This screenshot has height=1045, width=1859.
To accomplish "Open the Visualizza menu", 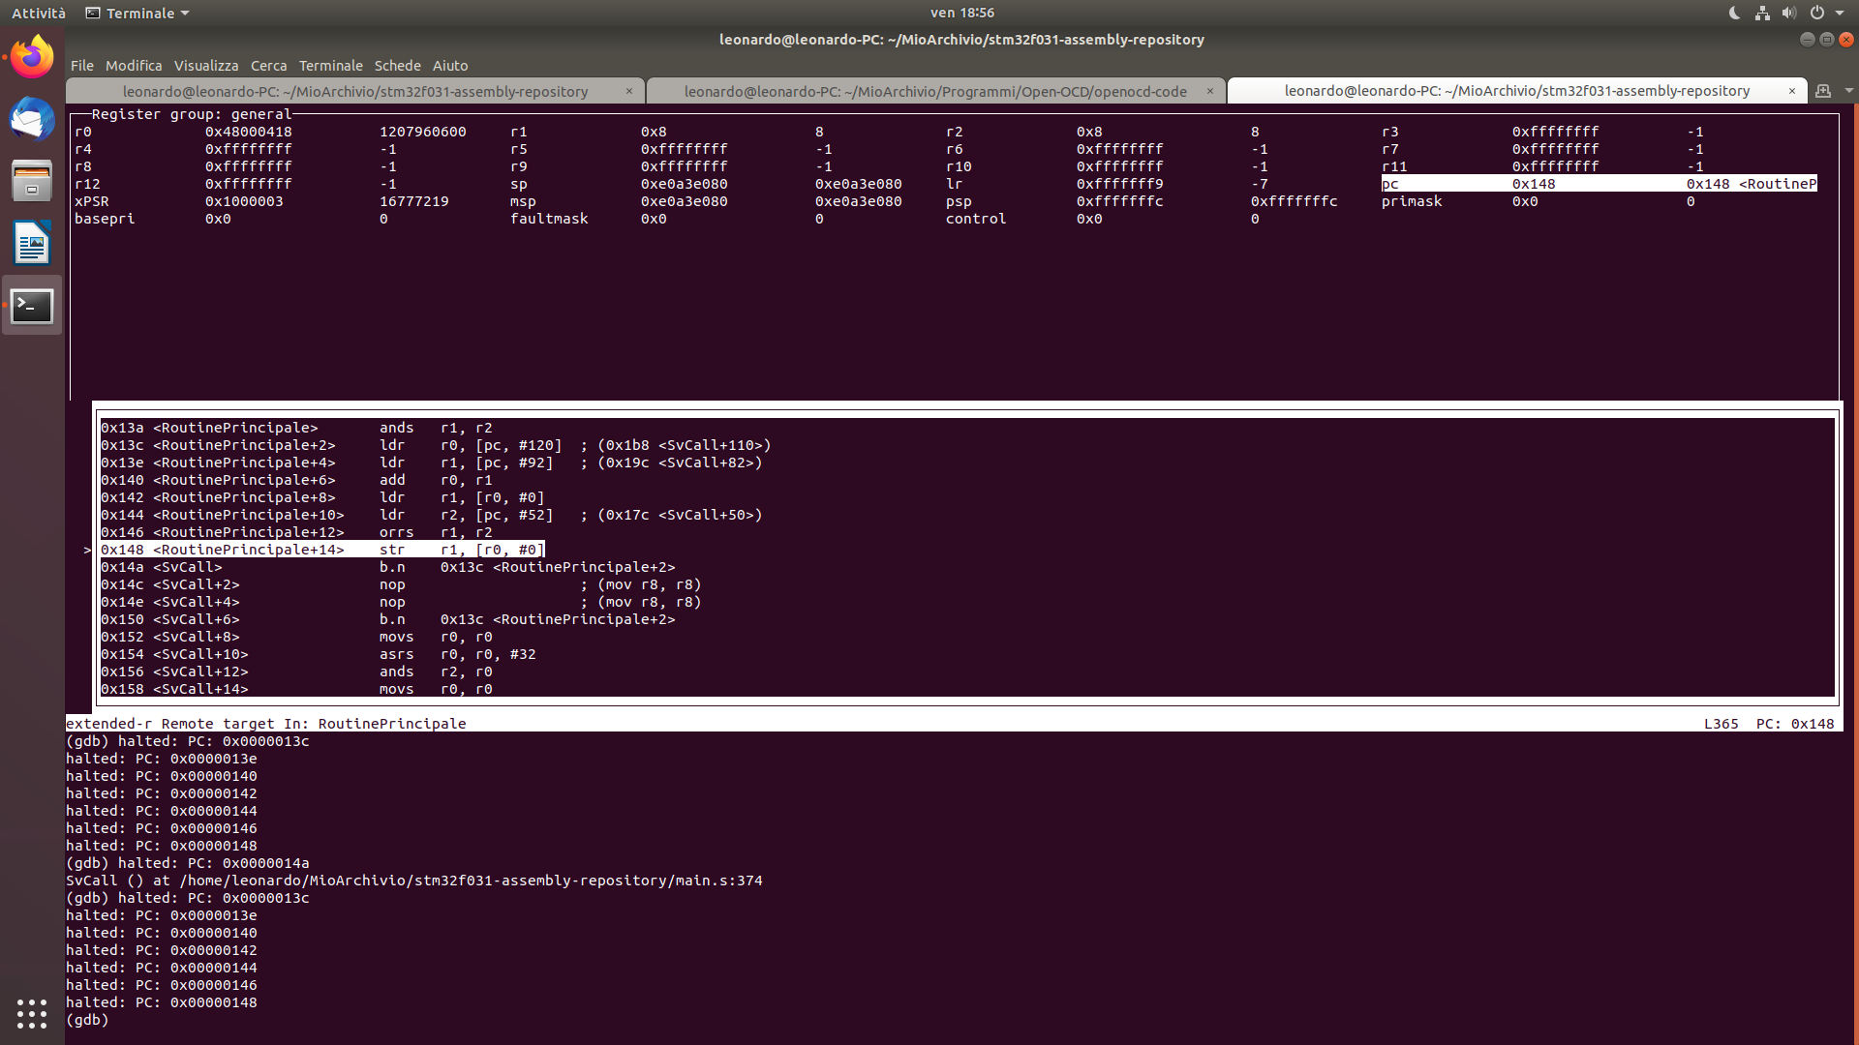I will pyautogui.click(x=205, y=66).
